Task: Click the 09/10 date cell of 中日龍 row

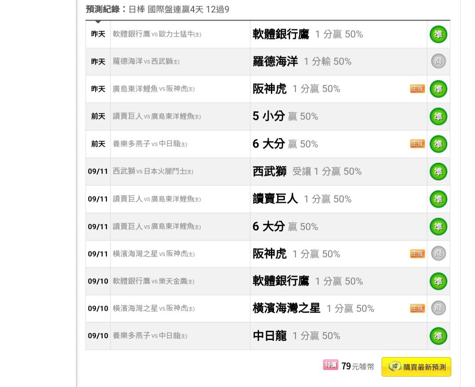Action: click(98, 336)
